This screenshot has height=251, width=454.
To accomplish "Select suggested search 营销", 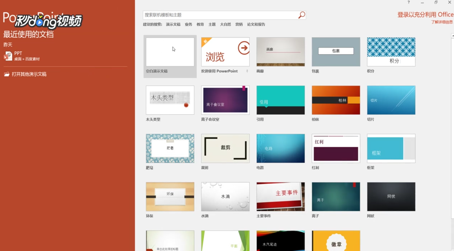I will tap(239, 24).
